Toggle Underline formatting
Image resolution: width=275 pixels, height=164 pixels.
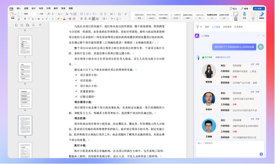tap(33, 19)
